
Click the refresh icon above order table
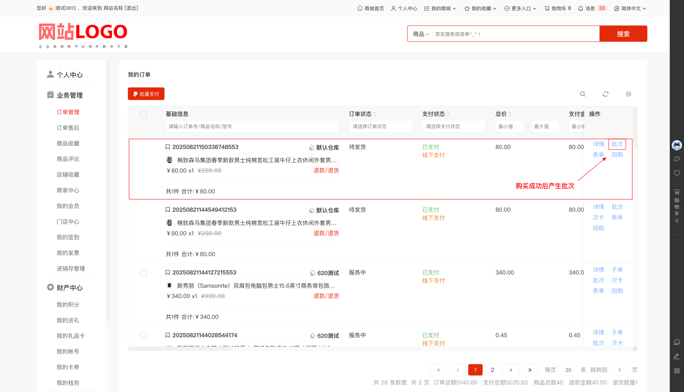pyautogui.click(x=605, y=94)
